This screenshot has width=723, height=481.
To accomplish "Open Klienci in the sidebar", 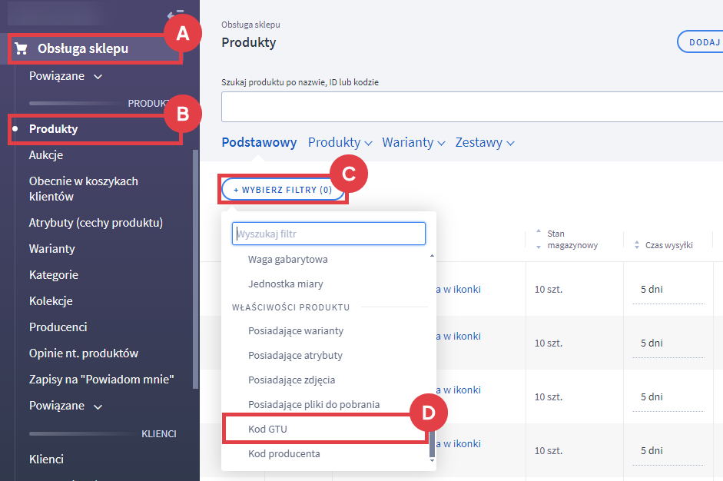I will 46,459.
